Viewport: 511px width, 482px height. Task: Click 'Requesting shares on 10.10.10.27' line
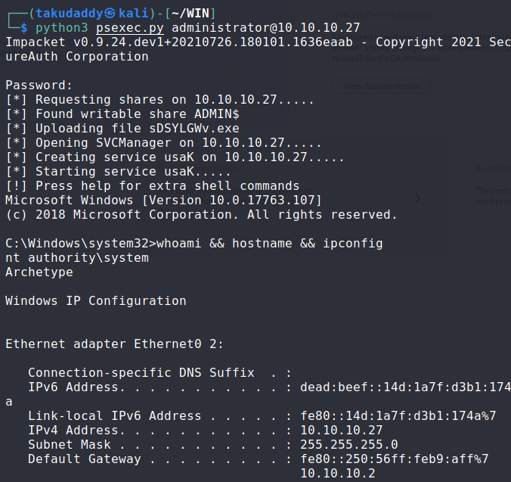pos(159,99)
